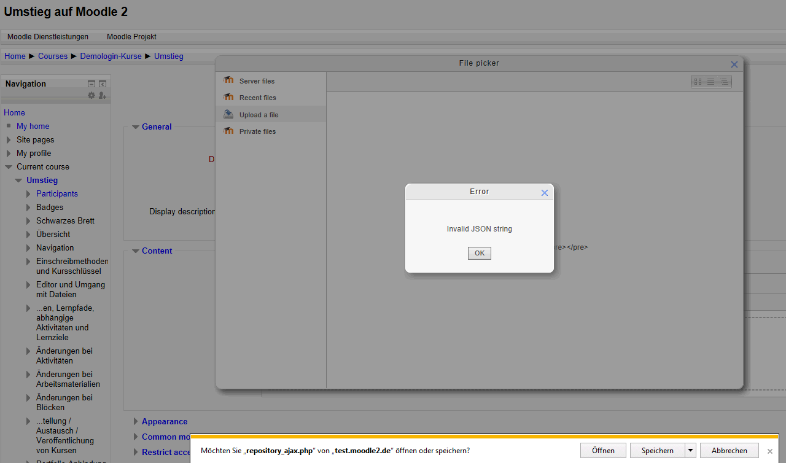Expand the Schwarzes Brett node
The image size is (786, 463).
(x=28, y=220)
